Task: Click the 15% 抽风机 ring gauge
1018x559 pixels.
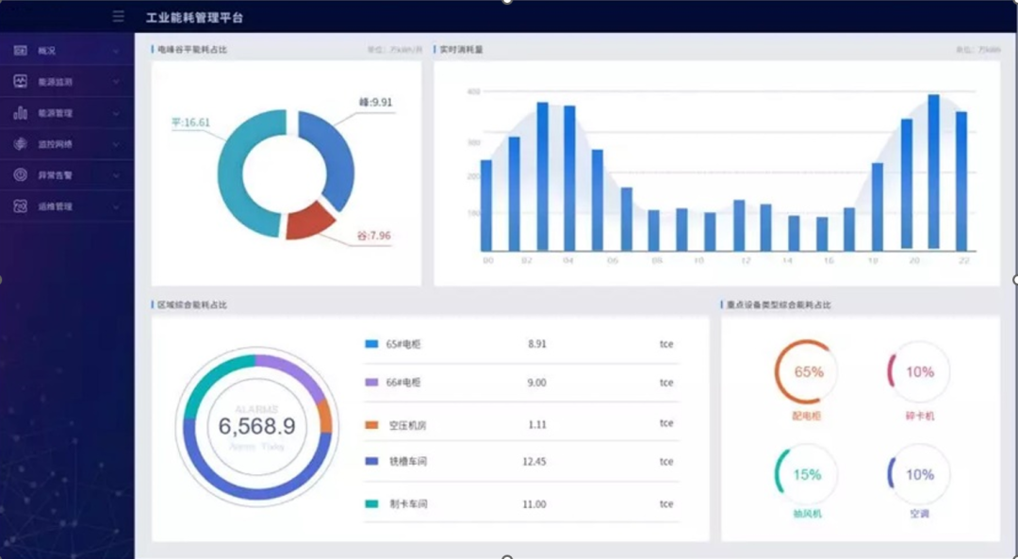Action: [807, 474]
